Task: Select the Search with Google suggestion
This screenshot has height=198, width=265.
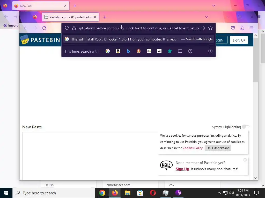Action: pos(139,39)
